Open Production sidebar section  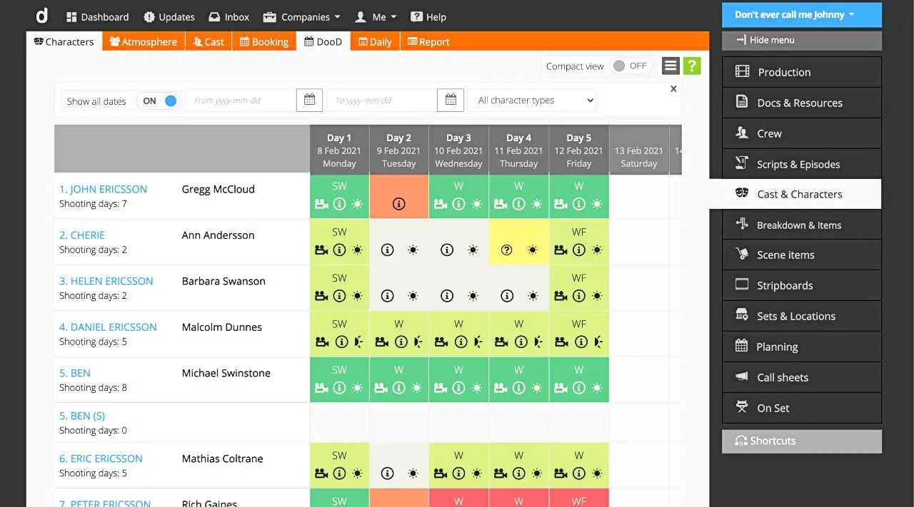tap(802, 72)
